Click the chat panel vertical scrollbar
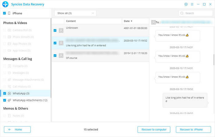 point(213,58)
